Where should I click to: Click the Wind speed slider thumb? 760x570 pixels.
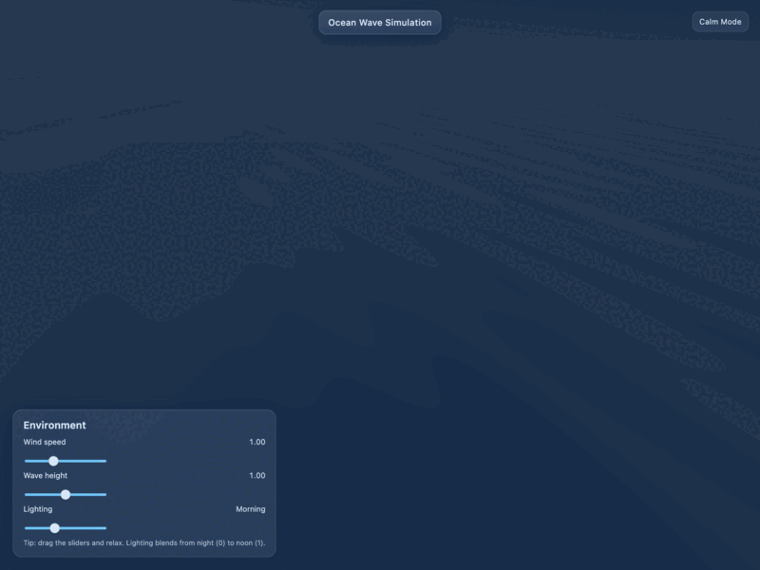[x=53, y=461]
